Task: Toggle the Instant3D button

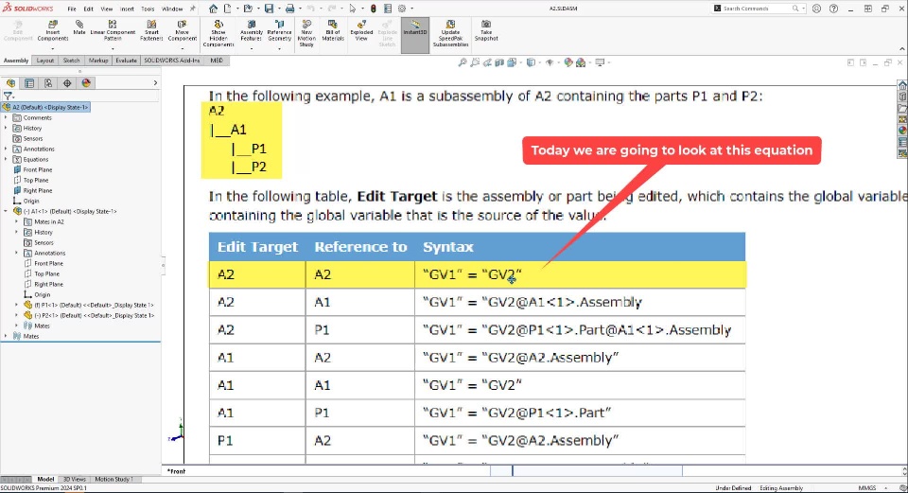Action: (x=415, y=35)
